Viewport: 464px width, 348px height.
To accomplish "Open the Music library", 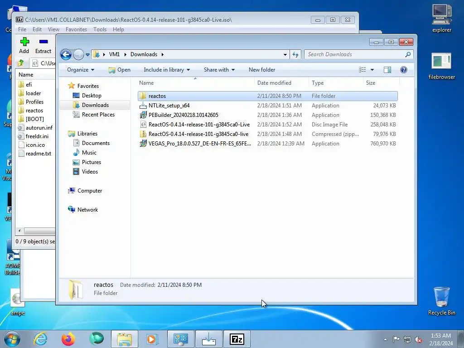I will coord(89,153).
